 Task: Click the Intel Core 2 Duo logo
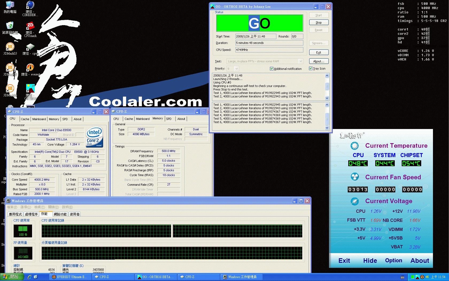tap(95, 137)
